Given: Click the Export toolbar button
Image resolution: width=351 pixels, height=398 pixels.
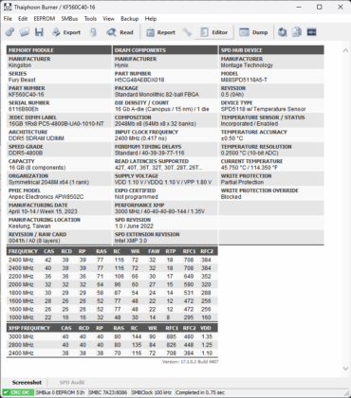Looking at the screenshot, I should (66, 32).
